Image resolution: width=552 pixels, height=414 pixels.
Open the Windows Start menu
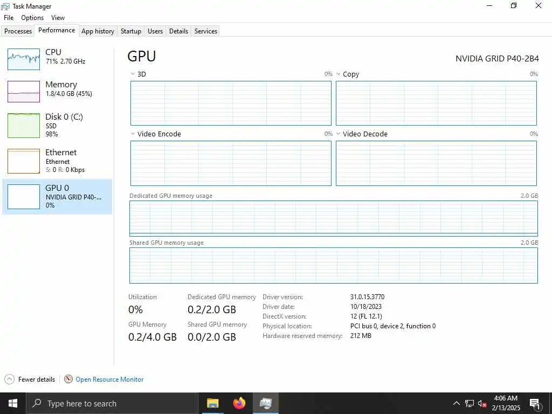13,403
